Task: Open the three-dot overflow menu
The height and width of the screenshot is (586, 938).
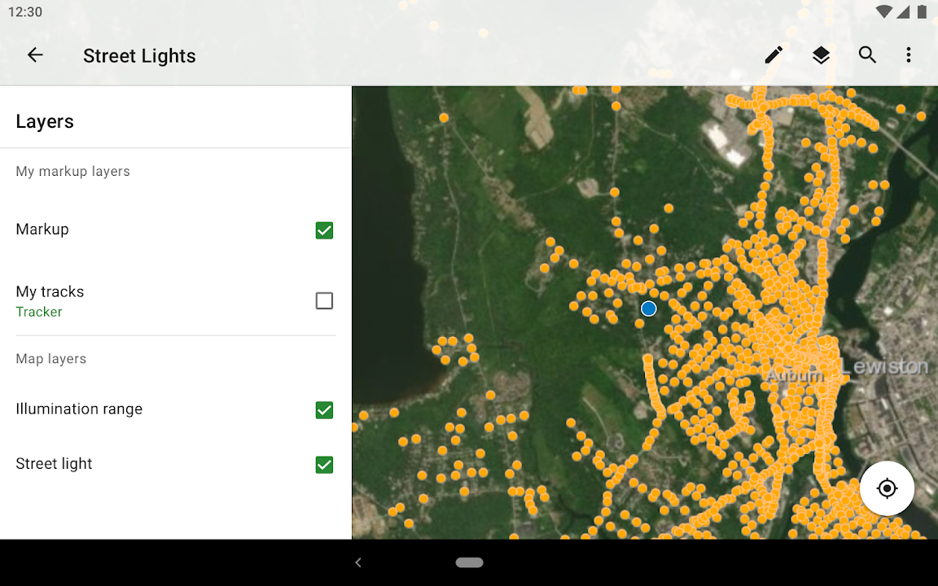Action: [x=909, y=55]
